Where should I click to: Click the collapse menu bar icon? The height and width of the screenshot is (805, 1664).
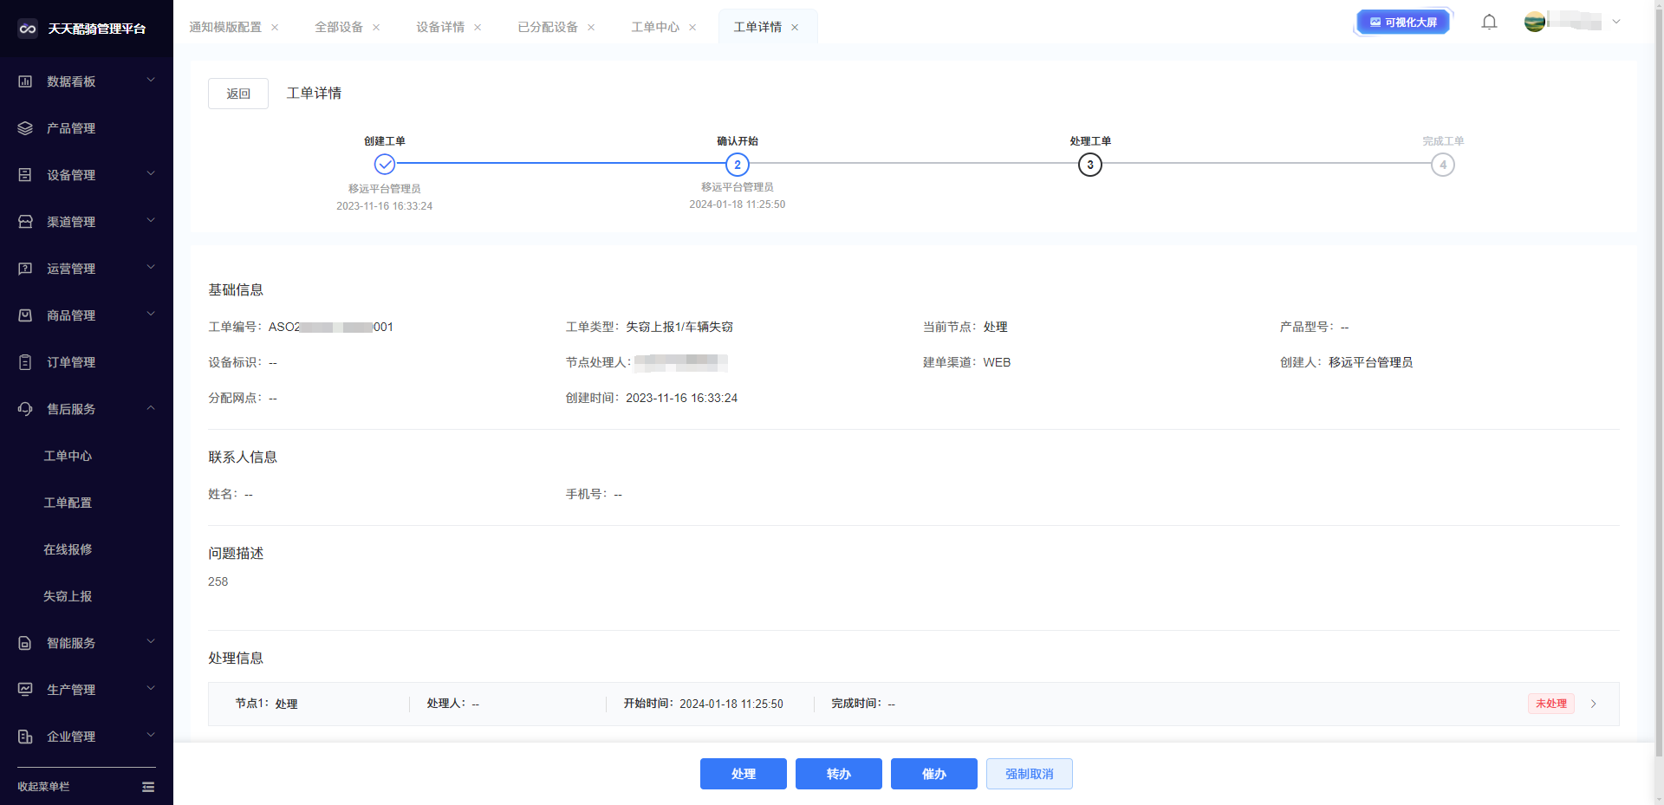(148, 787)
